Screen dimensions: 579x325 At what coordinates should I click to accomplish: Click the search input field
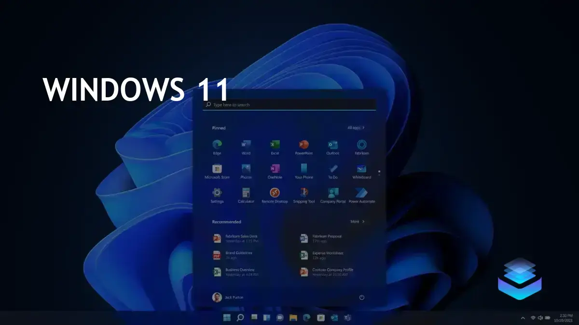pos(288,105)
